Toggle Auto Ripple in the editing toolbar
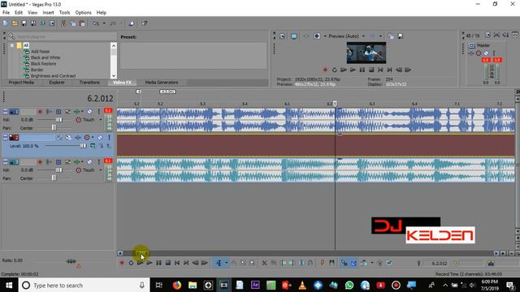520x292 pixels. [364, 263]
